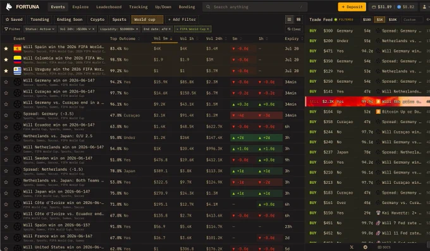Click the Fortuna wolf logo icon
This screenshot has width=430, height=251.
coord(9,6)
